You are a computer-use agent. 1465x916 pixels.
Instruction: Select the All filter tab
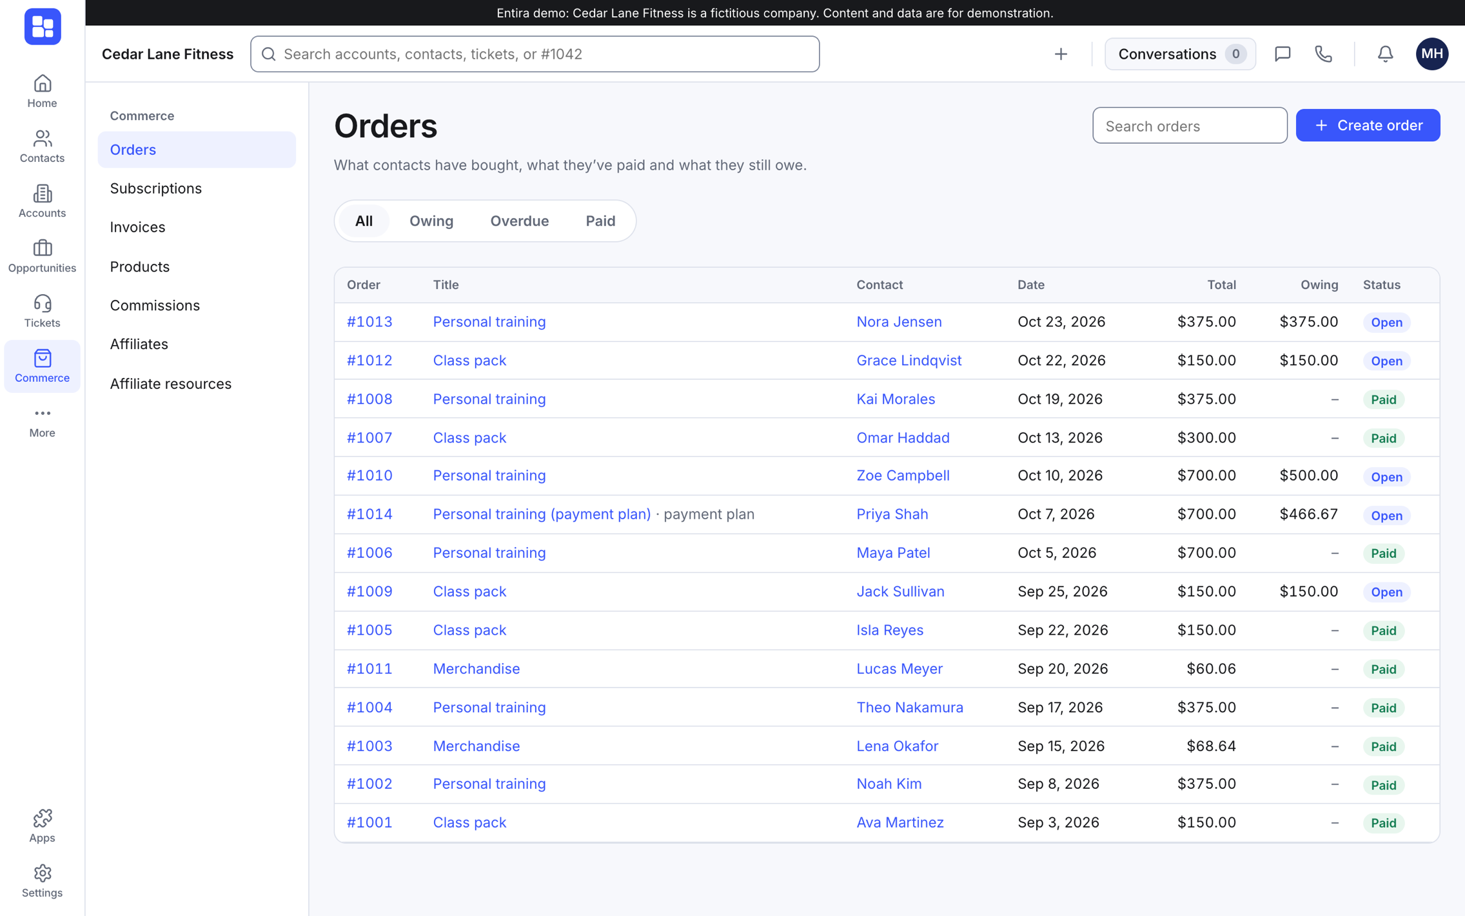[364, 221]
